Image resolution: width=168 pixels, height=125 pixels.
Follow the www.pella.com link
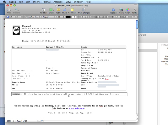(x=77, y=108)
